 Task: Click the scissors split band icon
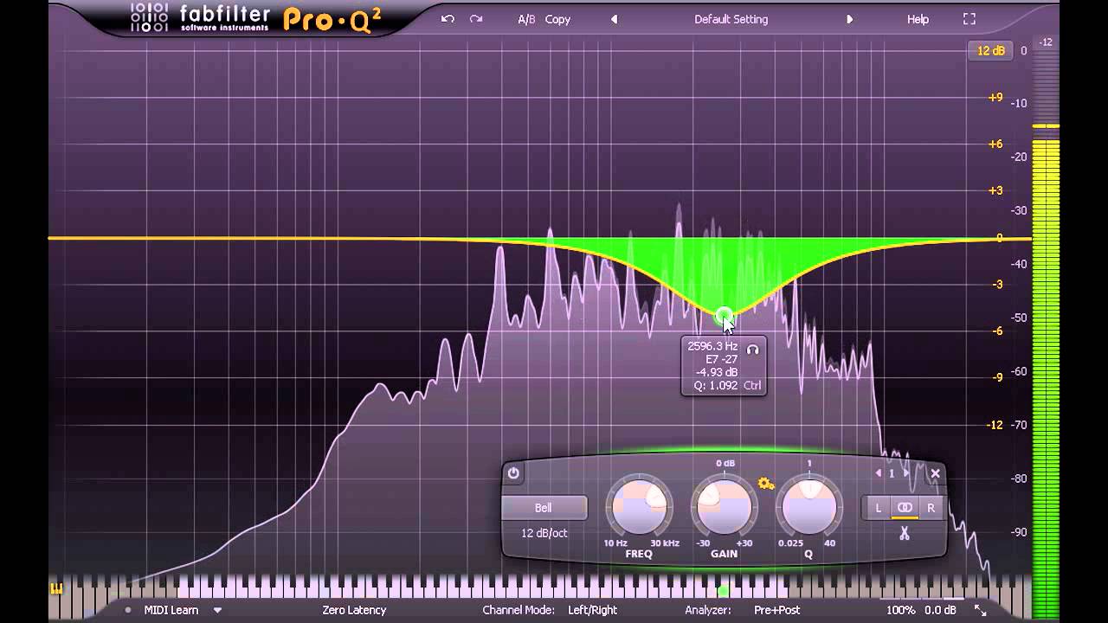point(905,533)
